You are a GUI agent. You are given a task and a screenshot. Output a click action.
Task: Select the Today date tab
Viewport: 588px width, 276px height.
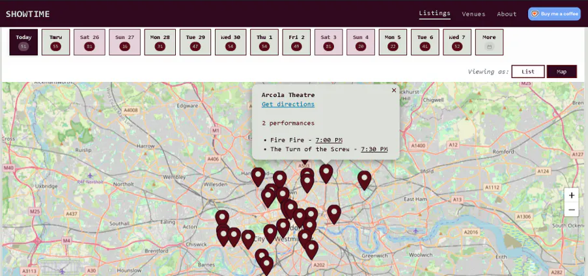click(23, 42)
